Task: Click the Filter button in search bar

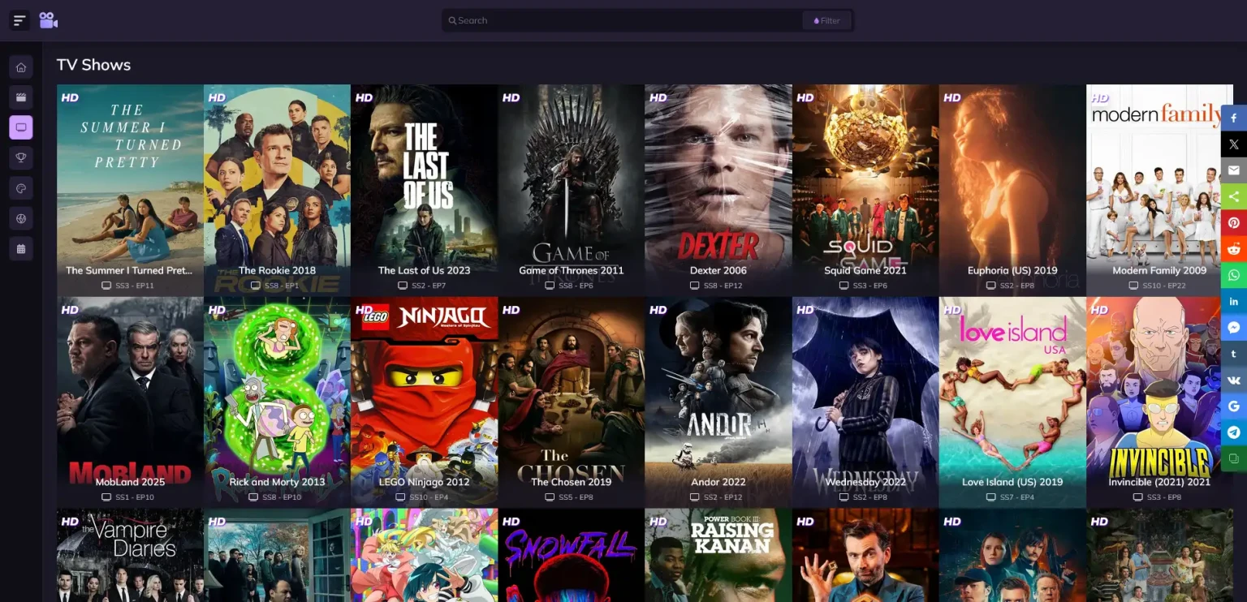Action: coord(826,20)
